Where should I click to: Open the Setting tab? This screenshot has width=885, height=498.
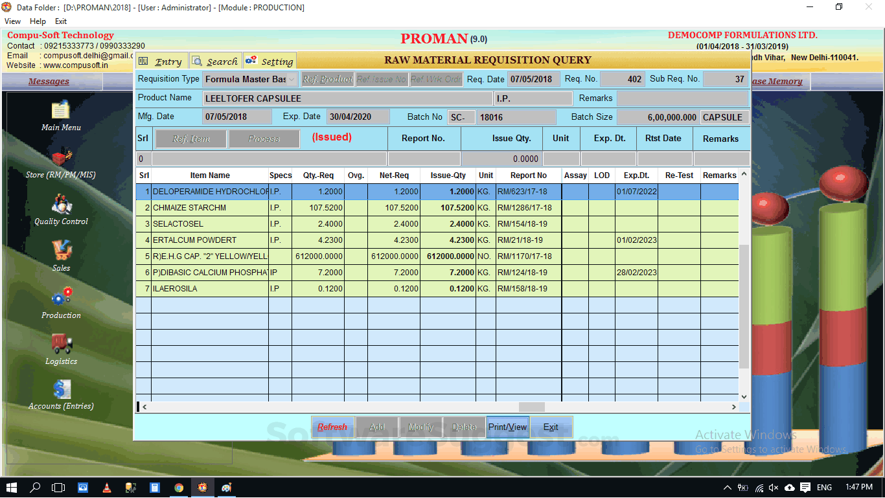[x=270, y=60]
